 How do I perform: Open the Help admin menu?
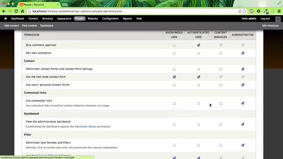pyautogui.click(x=139, y=19)
